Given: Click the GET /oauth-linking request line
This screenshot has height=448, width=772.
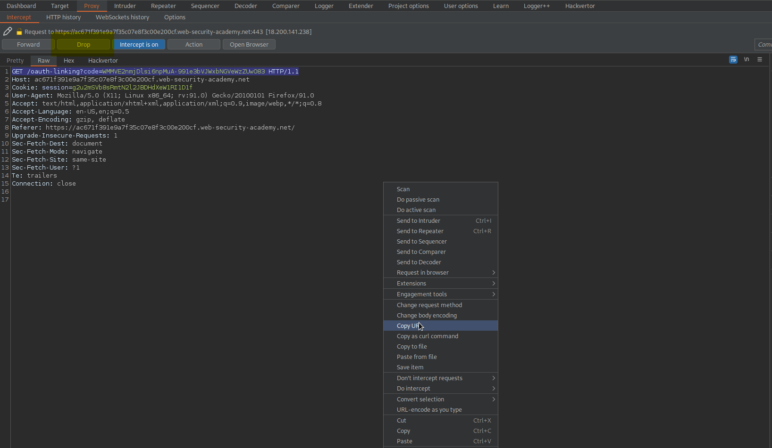Looking at the screenshot, I should tap(155, 72).
